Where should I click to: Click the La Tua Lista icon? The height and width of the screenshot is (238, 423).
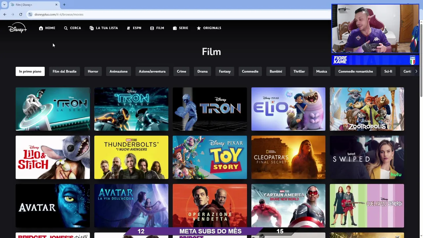(92, 28)
